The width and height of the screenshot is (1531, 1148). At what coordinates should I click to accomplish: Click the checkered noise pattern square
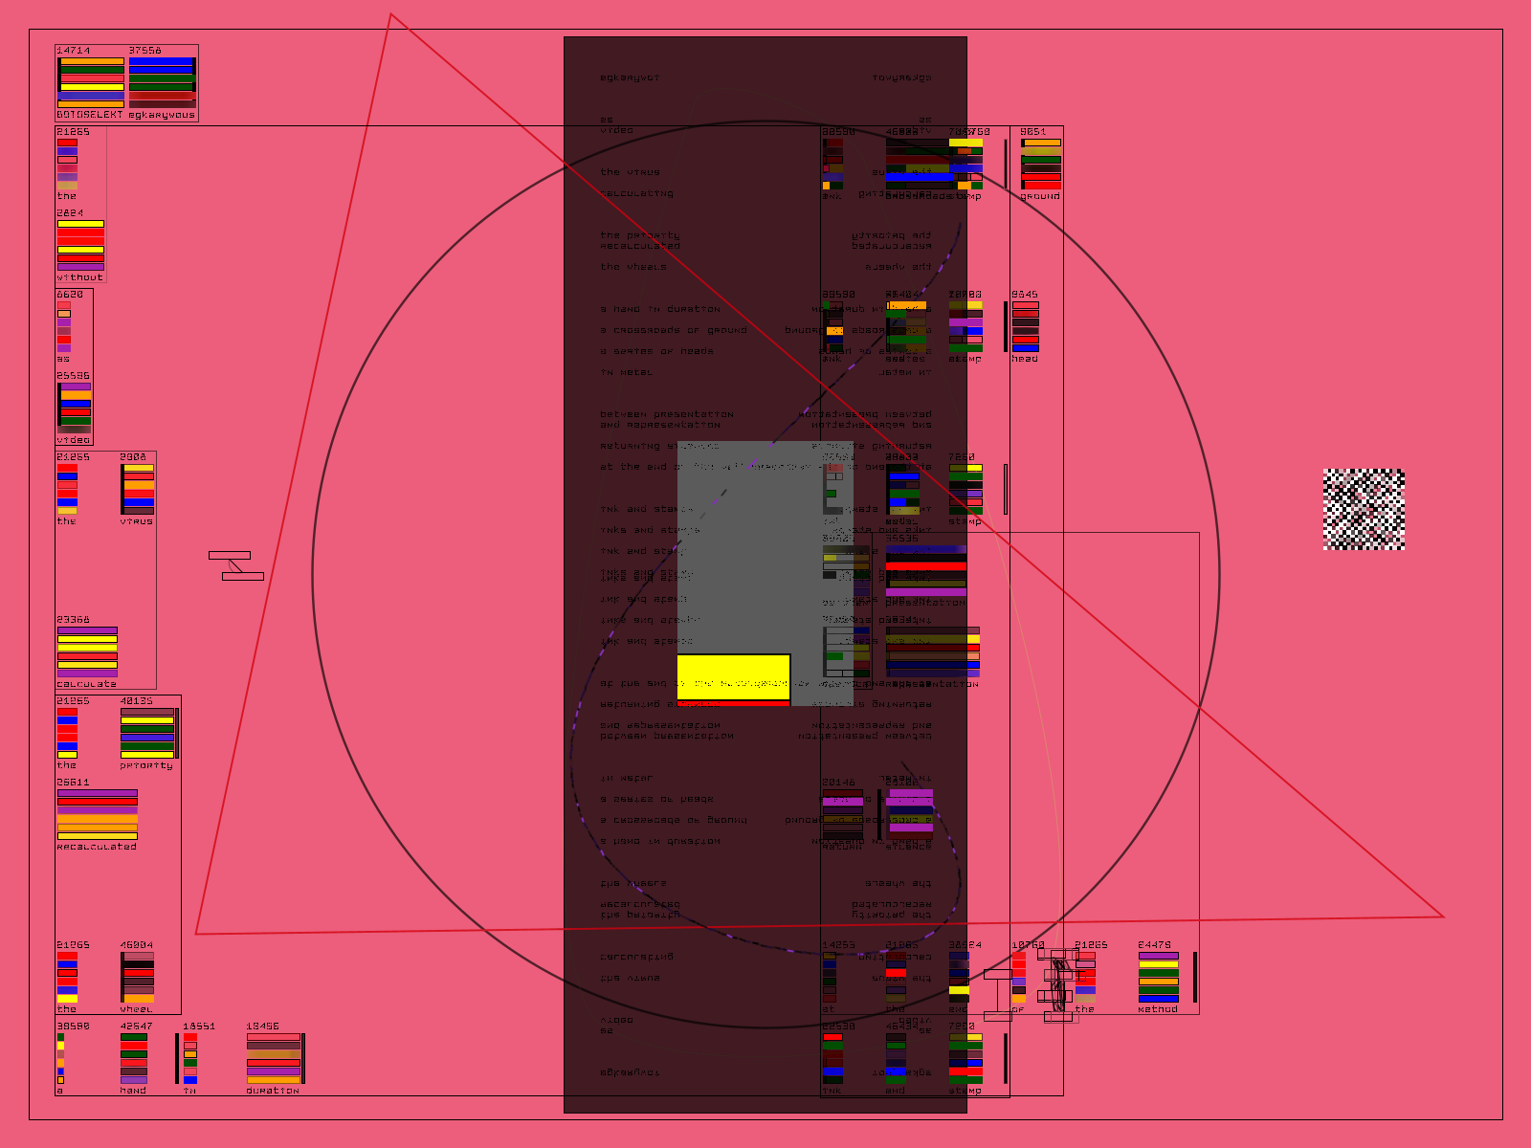(1364, 509)
